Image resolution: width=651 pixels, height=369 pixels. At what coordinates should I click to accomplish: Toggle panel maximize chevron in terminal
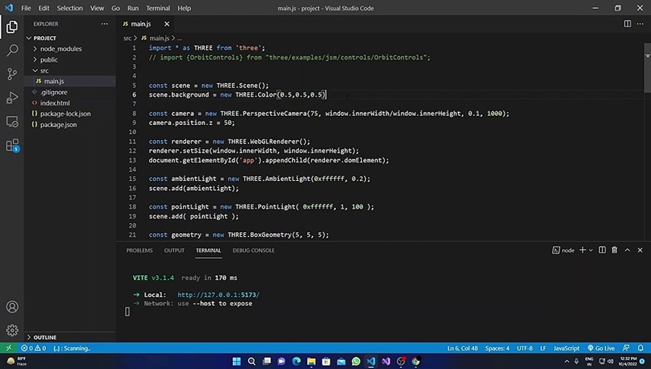pos(627,250)
